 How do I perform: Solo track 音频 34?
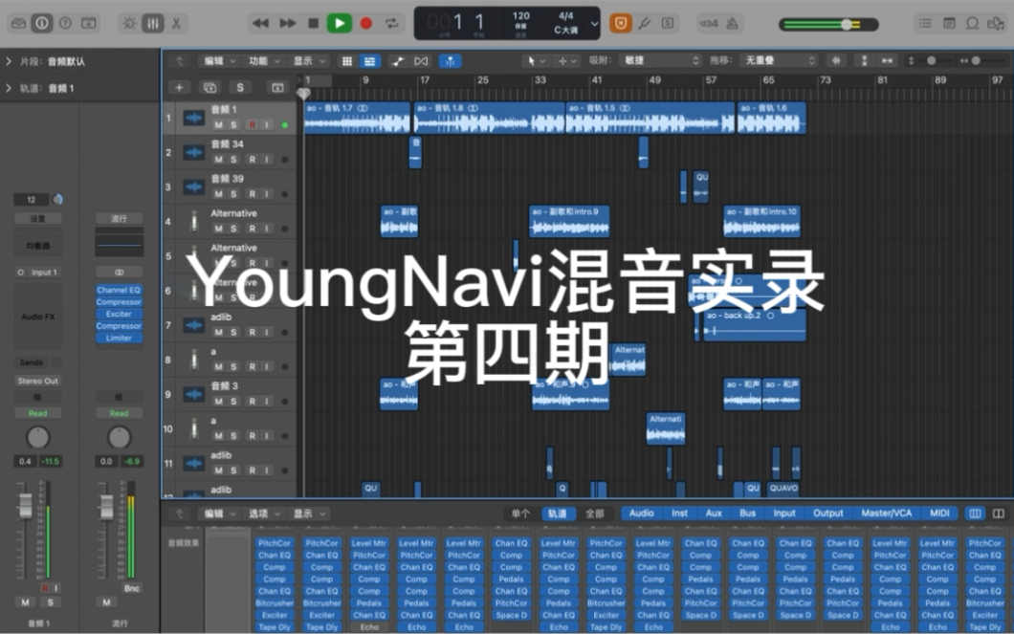(x=234, y=160)
